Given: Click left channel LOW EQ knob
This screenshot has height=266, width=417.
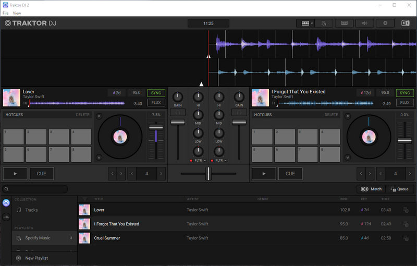Looking at the screenshot, I should (198, 133).
